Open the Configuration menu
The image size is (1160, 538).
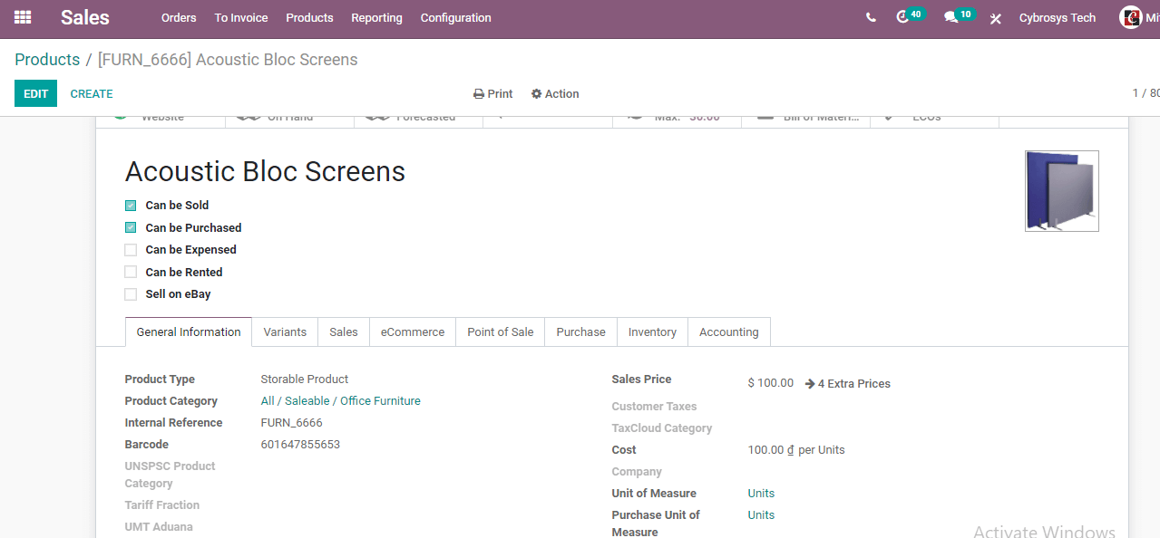click(455, 18)
